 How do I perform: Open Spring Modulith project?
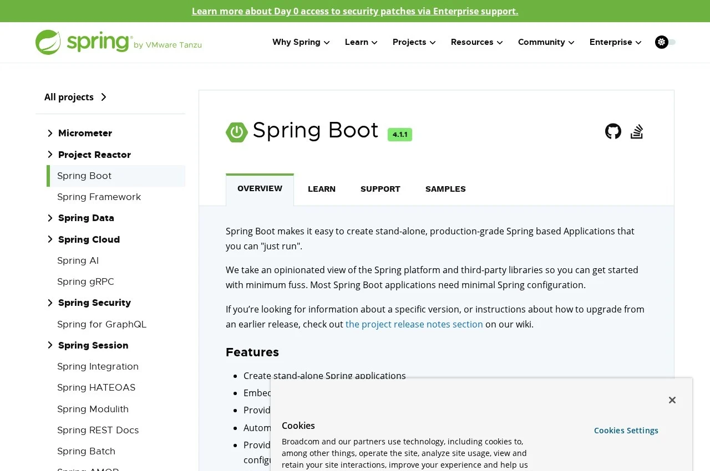[x=93, y=409]
